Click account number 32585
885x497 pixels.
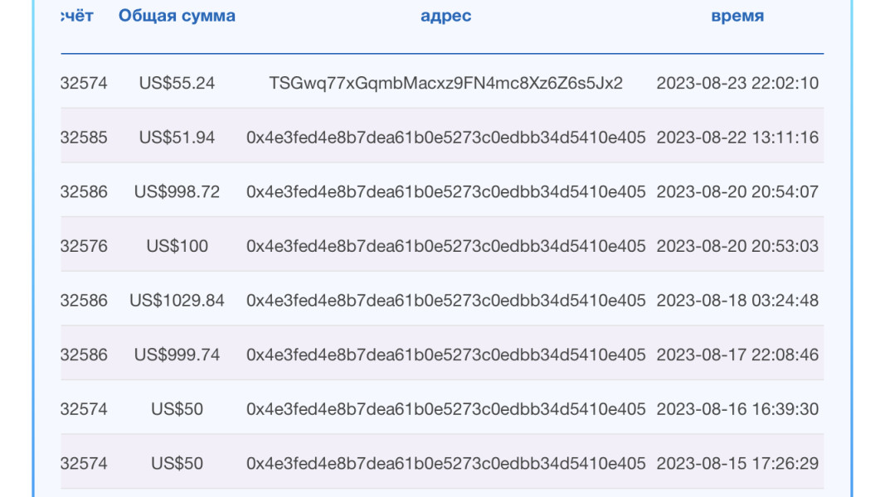coord(84,138)
